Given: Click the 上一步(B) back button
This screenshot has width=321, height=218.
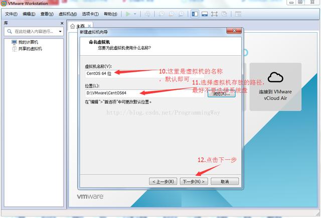Looking at the screenshot, I should 163,181.
